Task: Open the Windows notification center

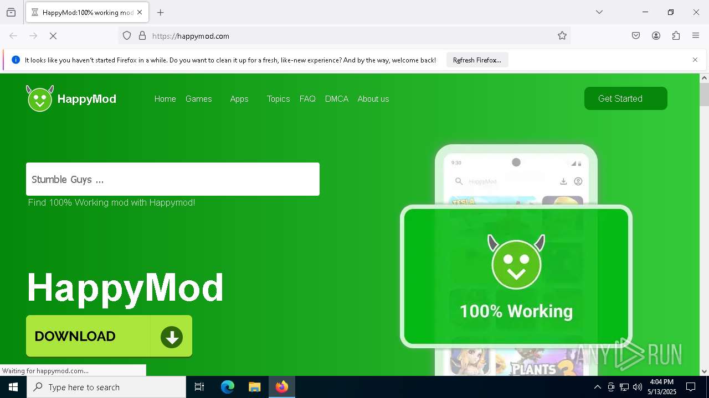Action: click(691, 387)
